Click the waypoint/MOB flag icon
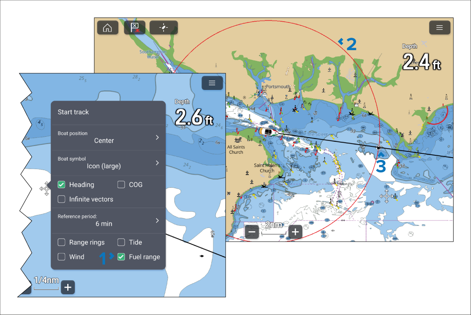 [135, 28]
